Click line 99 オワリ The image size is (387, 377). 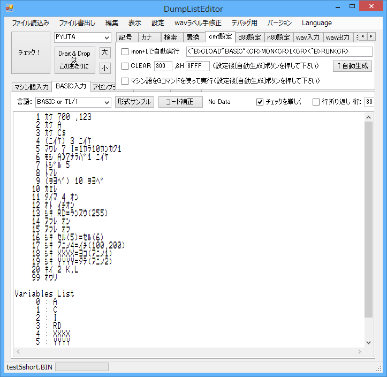point(44,277)
